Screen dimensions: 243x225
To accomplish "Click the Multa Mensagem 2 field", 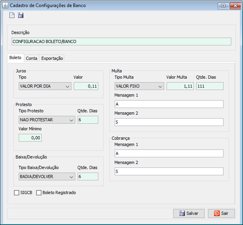I will click(169, 122).
